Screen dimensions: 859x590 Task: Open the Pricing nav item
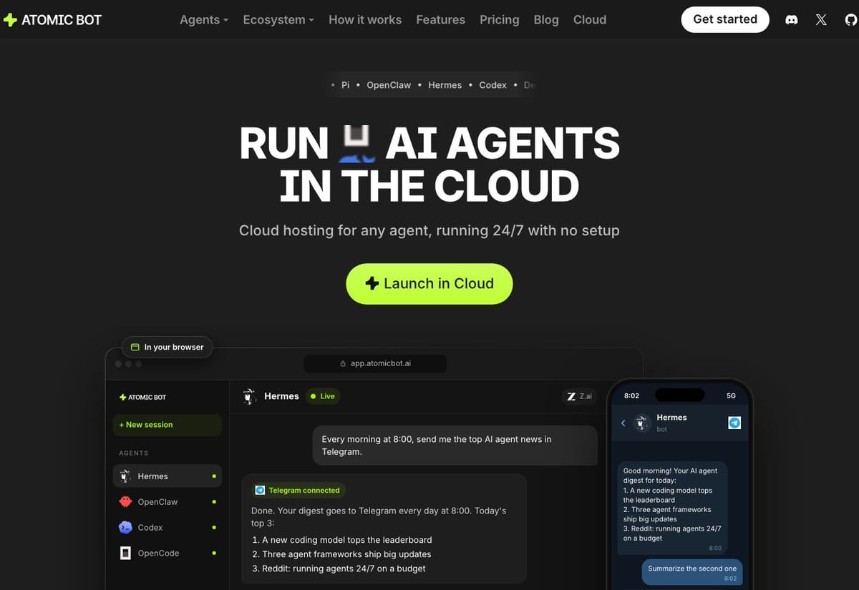500,20
